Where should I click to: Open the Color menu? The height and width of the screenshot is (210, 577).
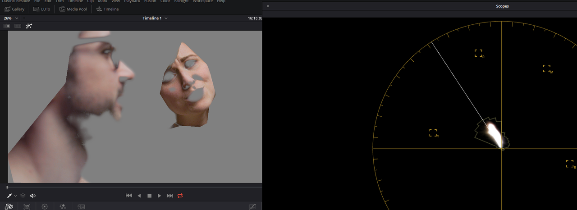click(x=165, y=1)
